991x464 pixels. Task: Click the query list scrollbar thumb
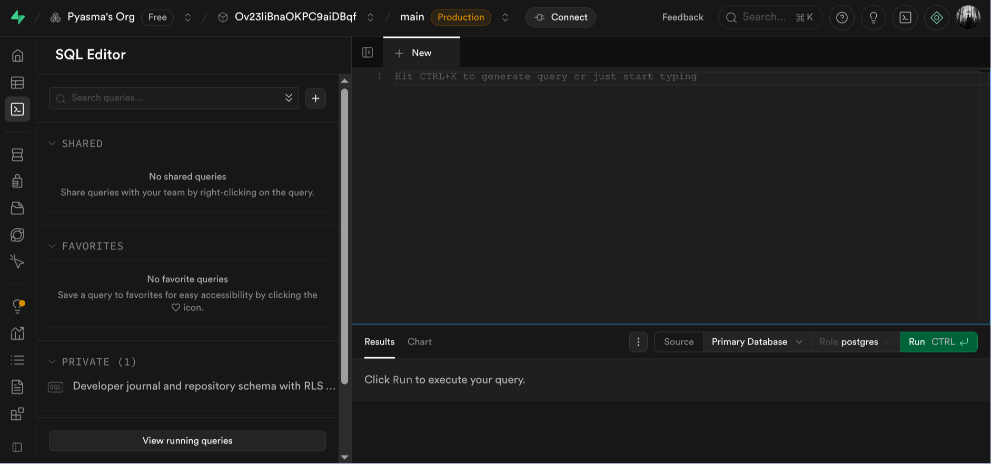(x=344, y=237)
